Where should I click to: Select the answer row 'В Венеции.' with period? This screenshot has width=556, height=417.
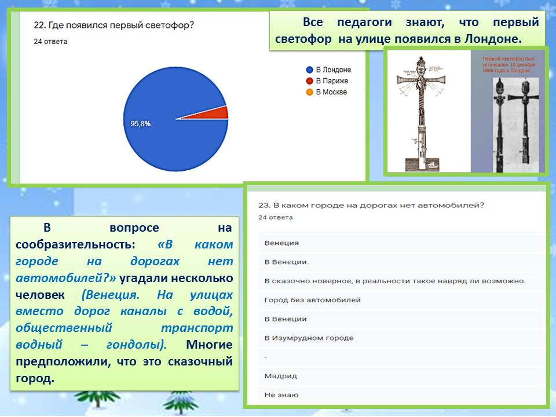coord(401,262)
